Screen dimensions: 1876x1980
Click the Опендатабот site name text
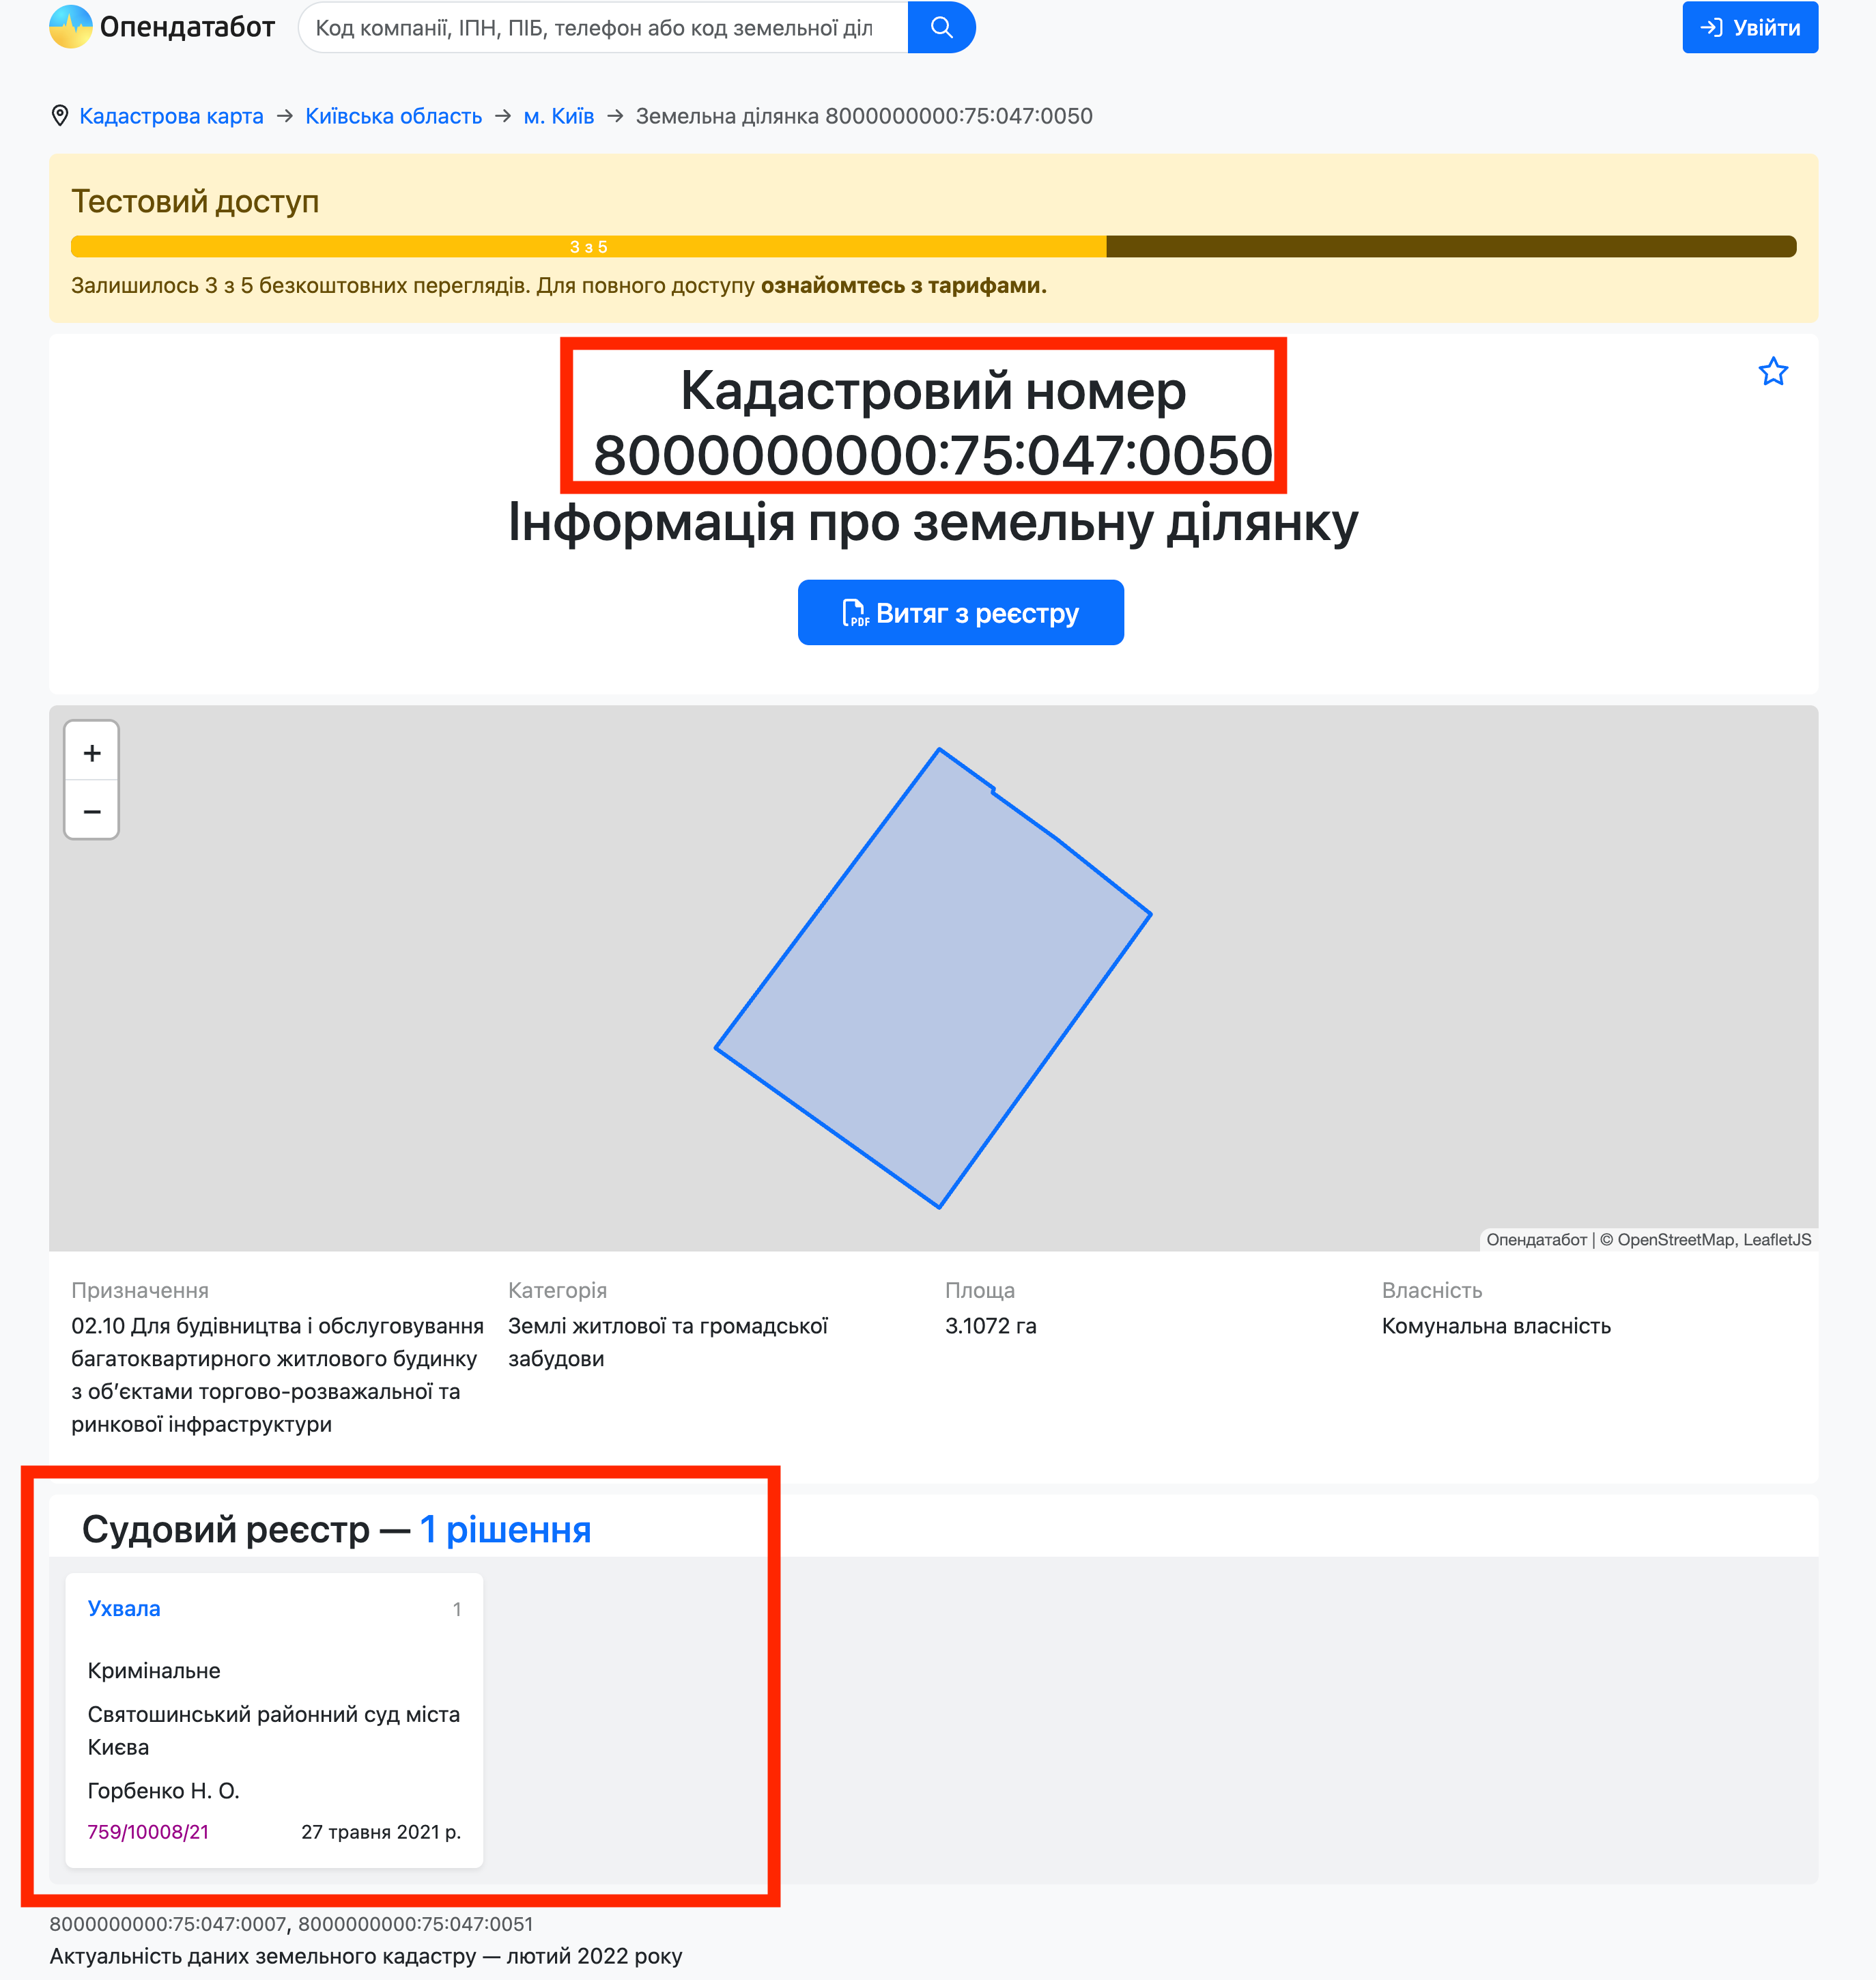click(187, 27)
